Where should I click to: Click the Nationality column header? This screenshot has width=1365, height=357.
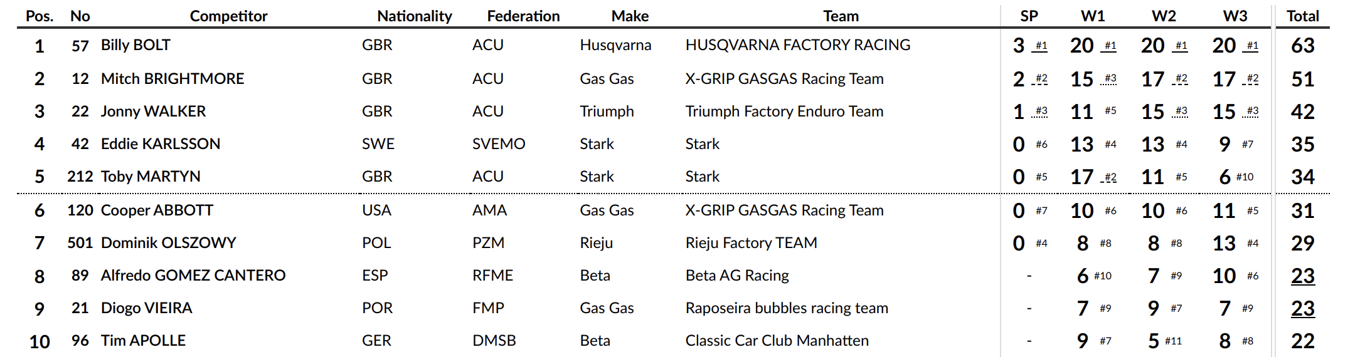pyautogui.click(x=414, y=16)
